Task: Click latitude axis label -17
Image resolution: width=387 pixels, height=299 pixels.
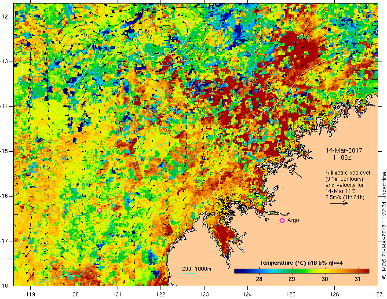Action: tap(4, 241)
